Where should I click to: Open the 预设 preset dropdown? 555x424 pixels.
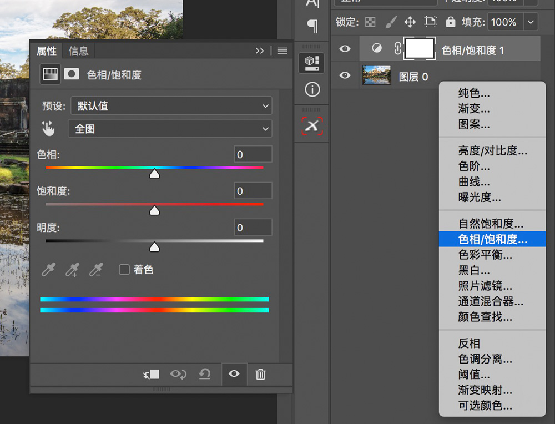pyautogui.click(x=171, y=106)
